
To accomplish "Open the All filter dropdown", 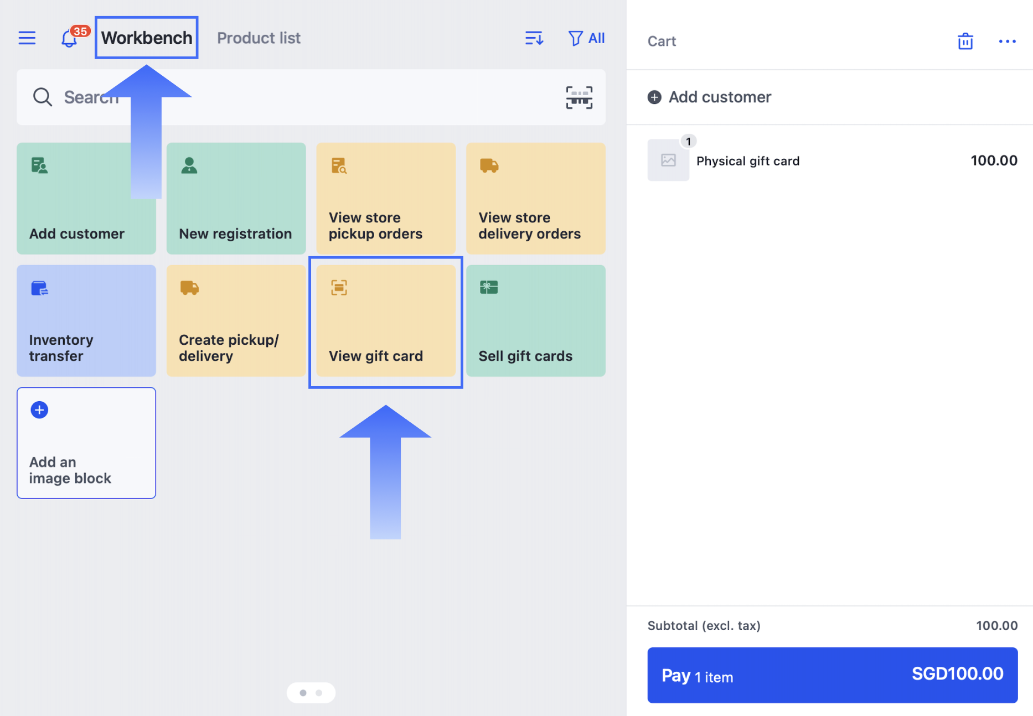I will tap(586, 38).
